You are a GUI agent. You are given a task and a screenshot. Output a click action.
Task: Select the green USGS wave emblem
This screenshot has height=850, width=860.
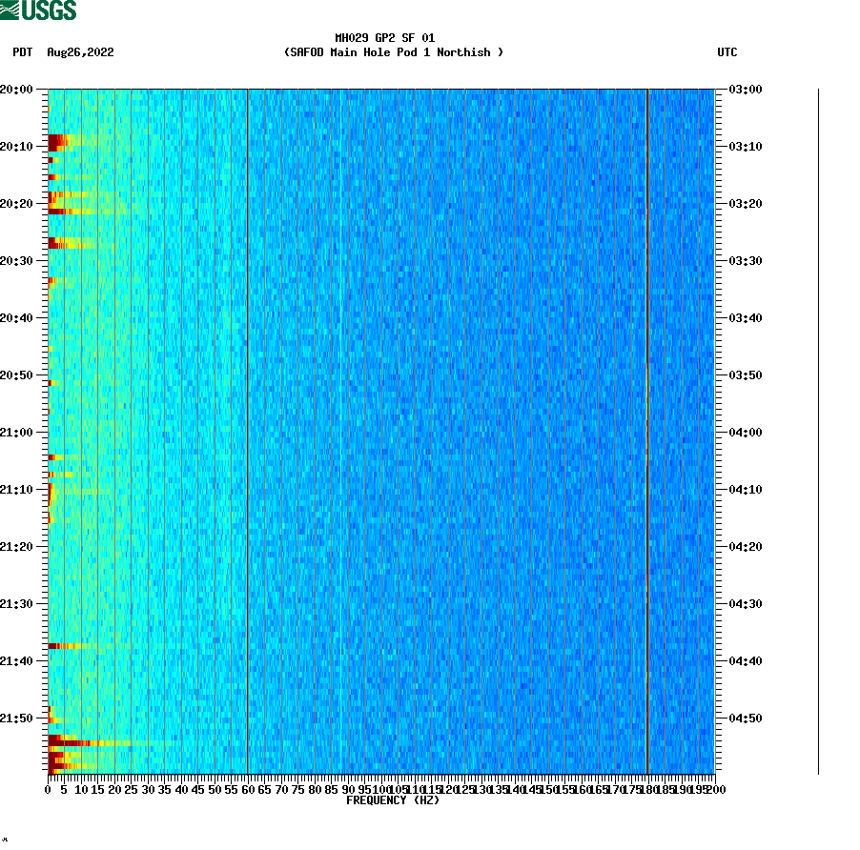[10, 9]
